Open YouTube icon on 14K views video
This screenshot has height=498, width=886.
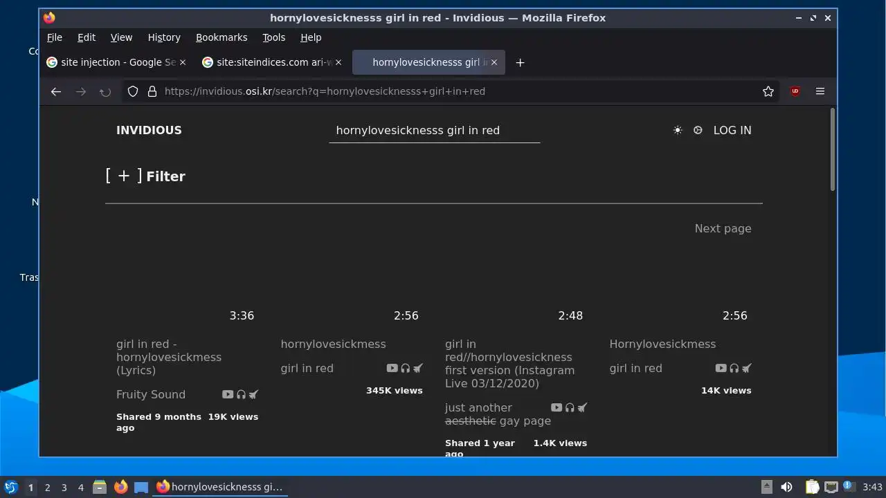click(x=721, y=368)
